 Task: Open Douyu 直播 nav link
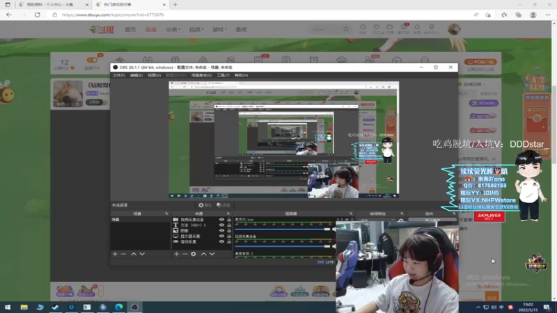point(151,29)
